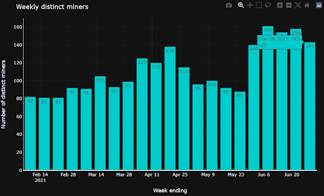Click the Mar 14 x-axis label

[96, 174]
